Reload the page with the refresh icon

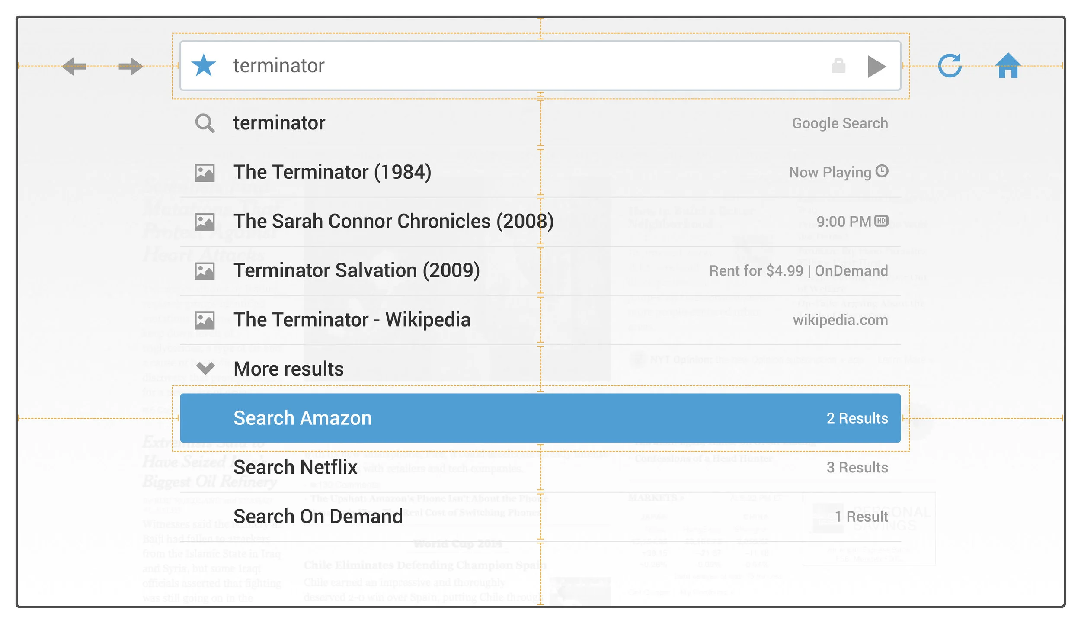pyautogui.click(x=950, y=66)
